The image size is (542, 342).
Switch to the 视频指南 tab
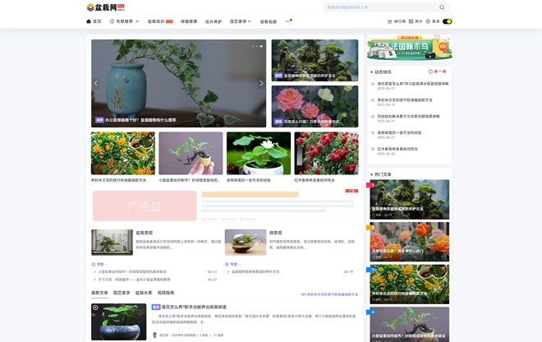(166, 293)
